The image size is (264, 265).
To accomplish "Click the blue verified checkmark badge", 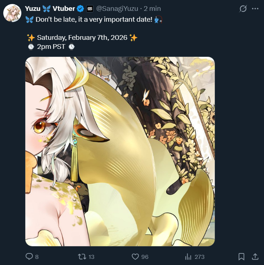I will [80, 9].
